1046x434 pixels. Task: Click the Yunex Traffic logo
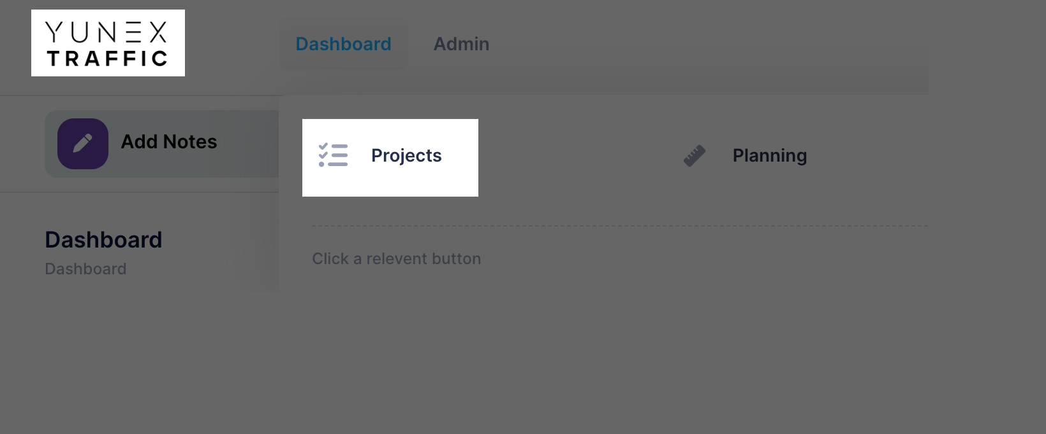(x=107, y=43)
